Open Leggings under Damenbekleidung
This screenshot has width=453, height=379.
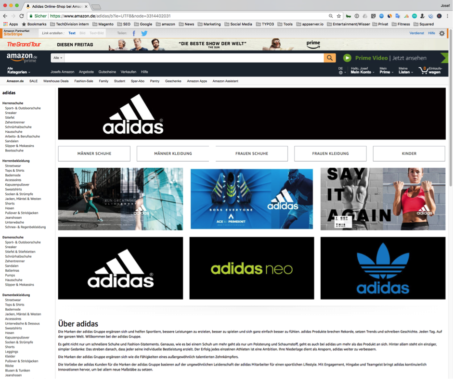[x=12, y=352]
